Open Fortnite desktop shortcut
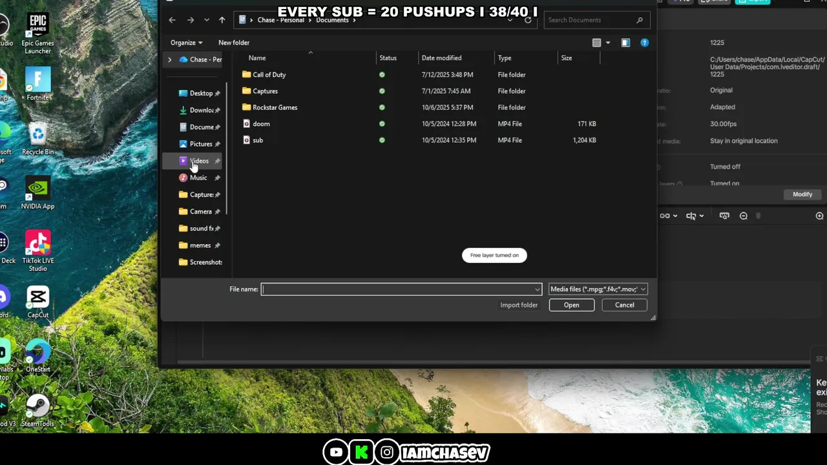The width and height of the screenshot is (827, 465). tap(37, 84)
